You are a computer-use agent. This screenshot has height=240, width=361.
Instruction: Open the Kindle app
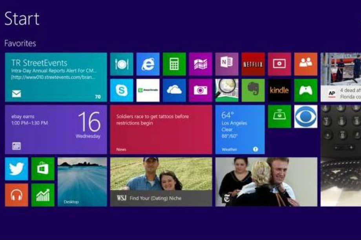tap(279, 90)
